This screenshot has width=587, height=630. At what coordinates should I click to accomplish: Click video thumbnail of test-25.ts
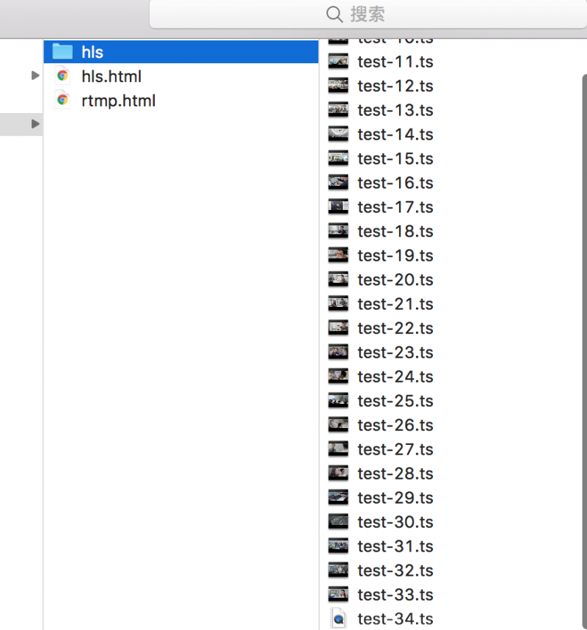point(338,401)
